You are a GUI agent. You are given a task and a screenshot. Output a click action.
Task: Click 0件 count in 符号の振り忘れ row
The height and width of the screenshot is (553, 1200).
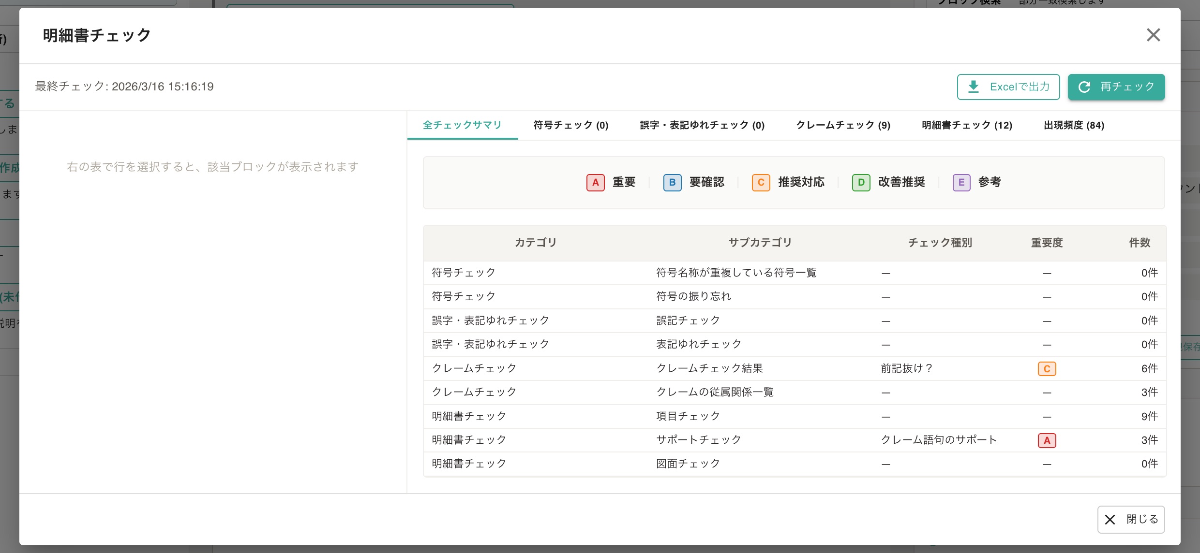(x=1149, y=297)
